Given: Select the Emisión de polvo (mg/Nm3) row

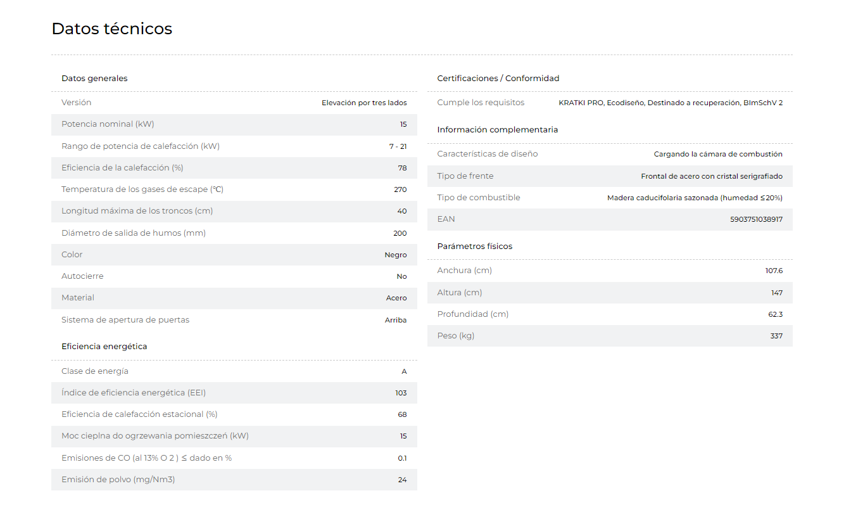Looking at the screenshot, I should coord(234,480).
